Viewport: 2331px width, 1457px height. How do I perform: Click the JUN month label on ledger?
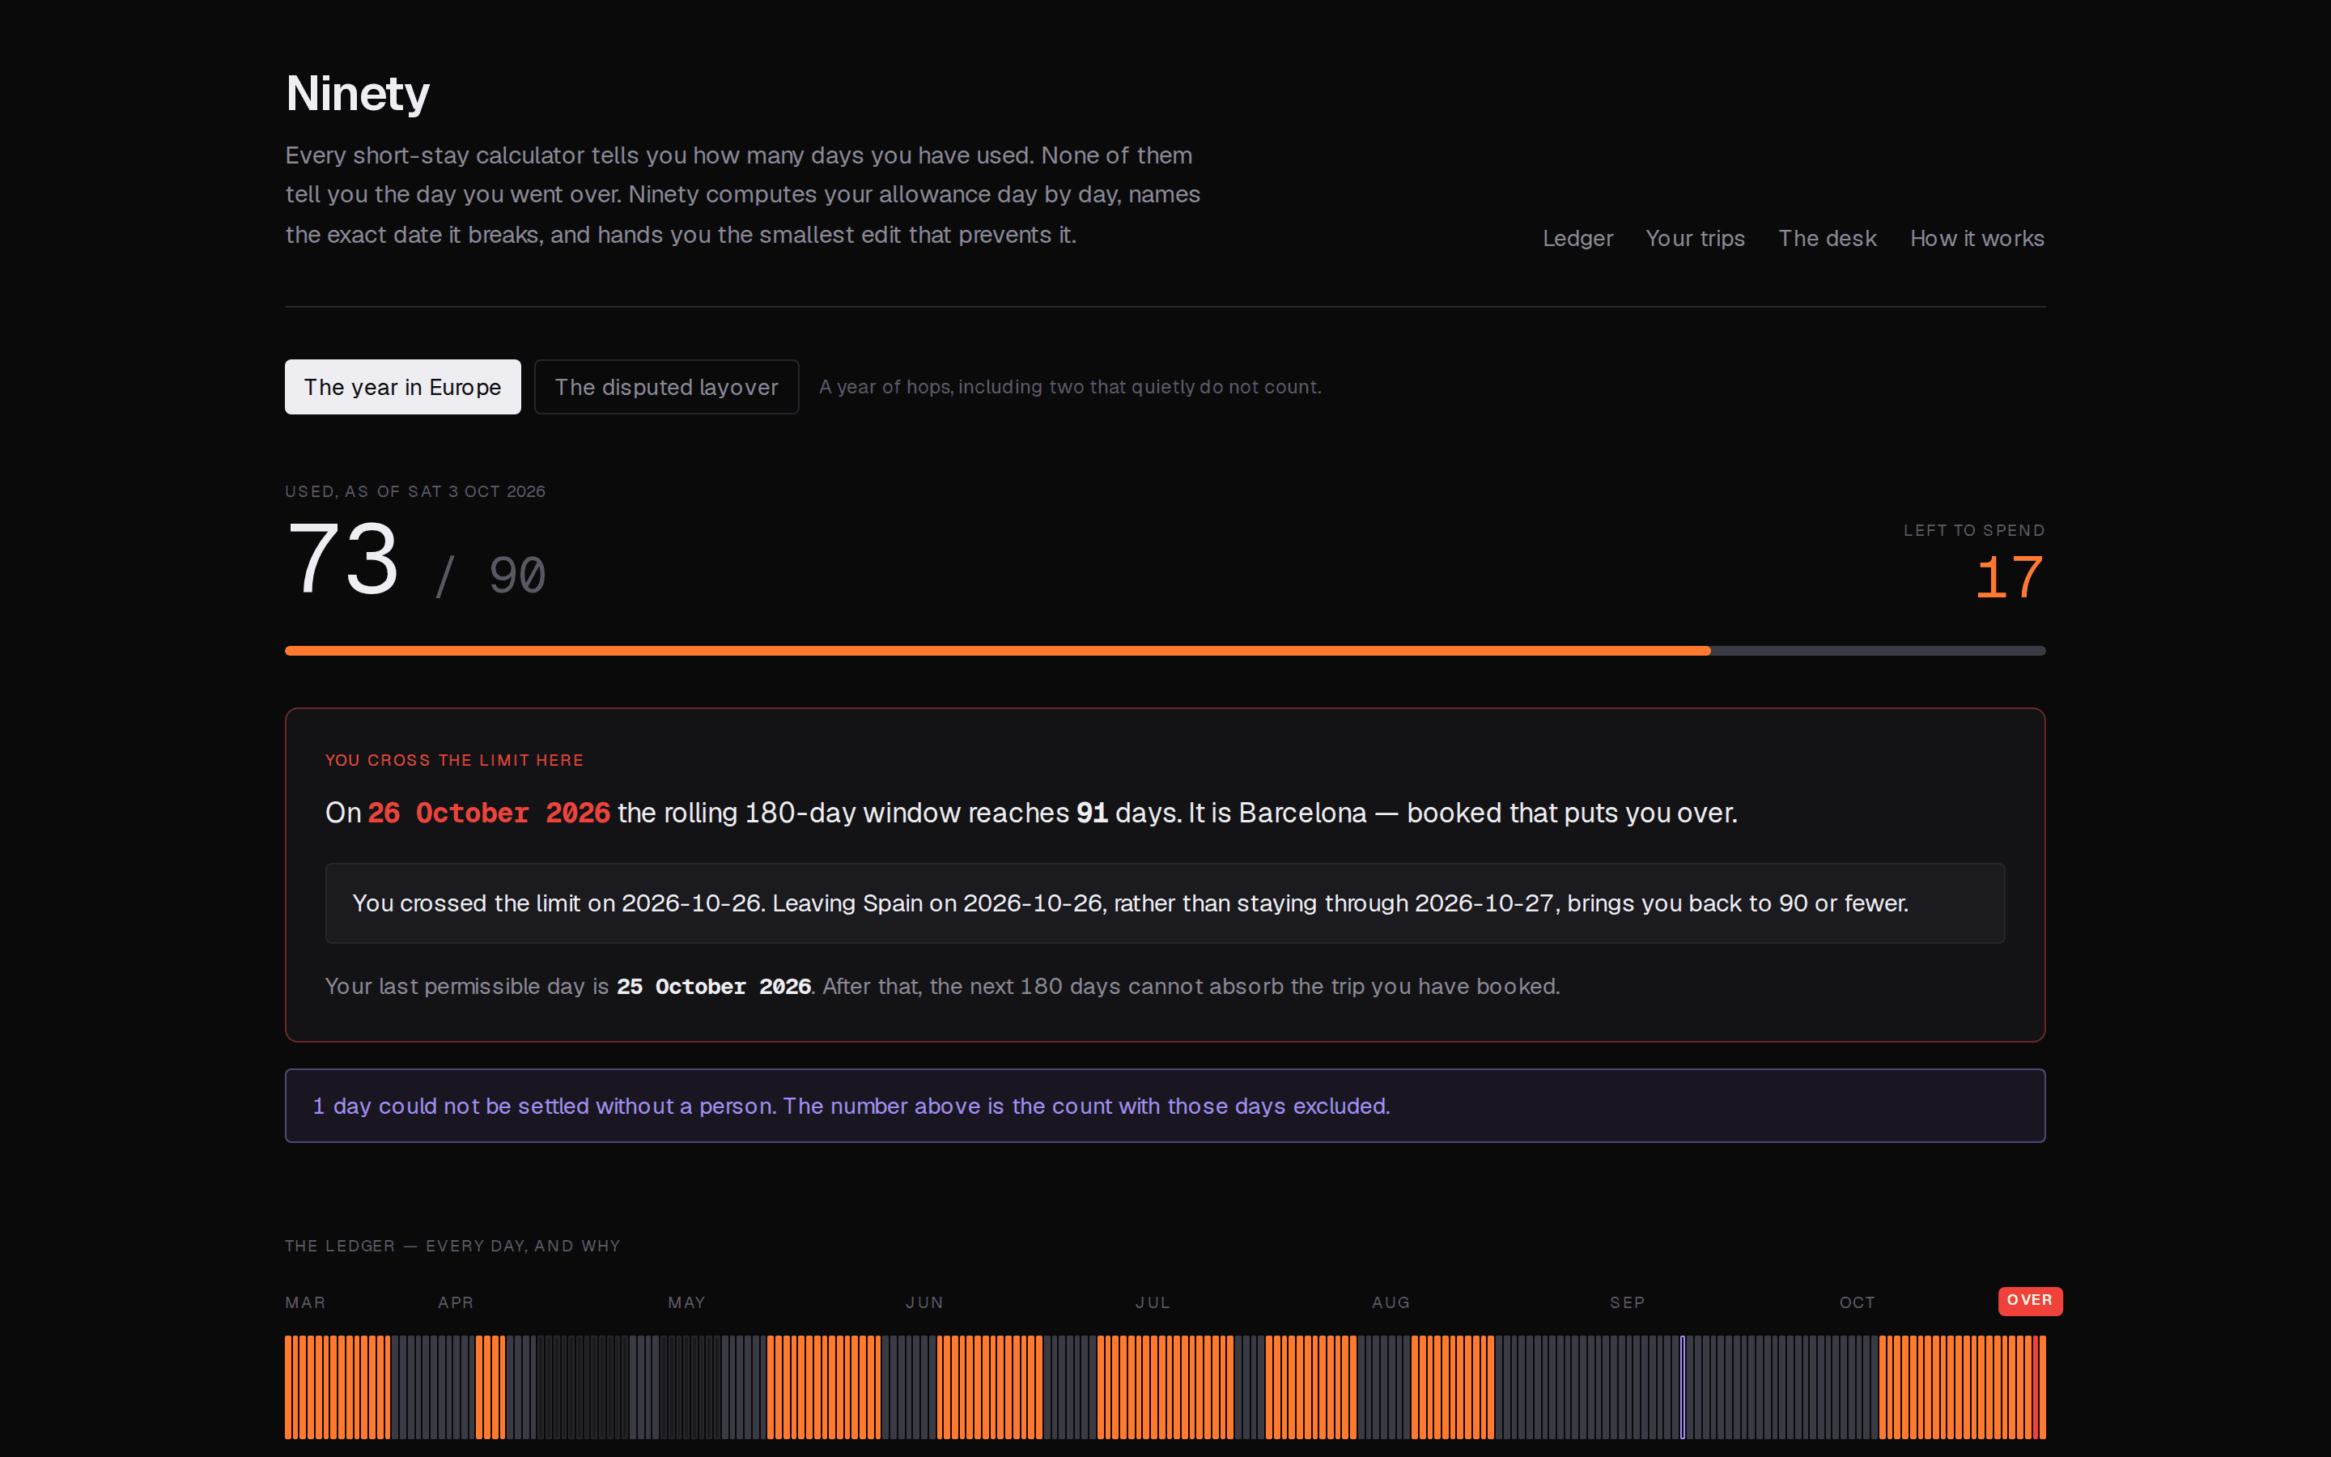(924, 1302)
